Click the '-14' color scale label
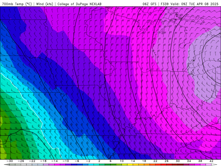The width and height of the screenshot is (221, 166). coord(54,161)
